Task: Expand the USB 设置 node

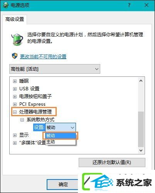Action: point(15,89)
